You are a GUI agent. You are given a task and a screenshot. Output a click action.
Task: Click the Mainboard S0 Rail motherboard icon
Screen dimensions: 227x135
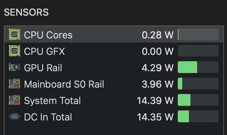(x=15, y=84)
